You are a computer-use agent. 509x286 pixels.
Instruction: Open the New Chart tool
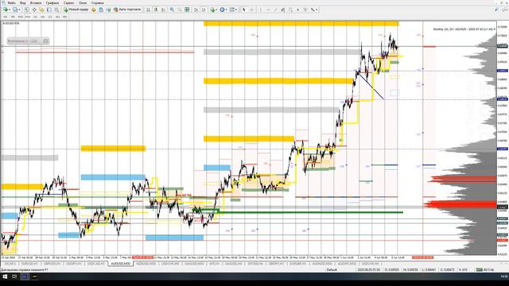5,10
